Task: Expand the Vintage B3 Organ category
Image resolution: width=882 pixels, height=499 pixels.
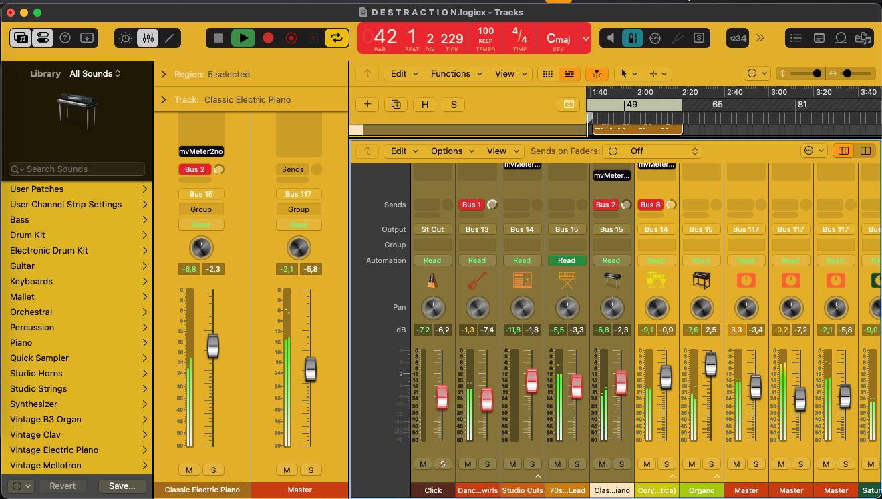Action: [144, 420]
